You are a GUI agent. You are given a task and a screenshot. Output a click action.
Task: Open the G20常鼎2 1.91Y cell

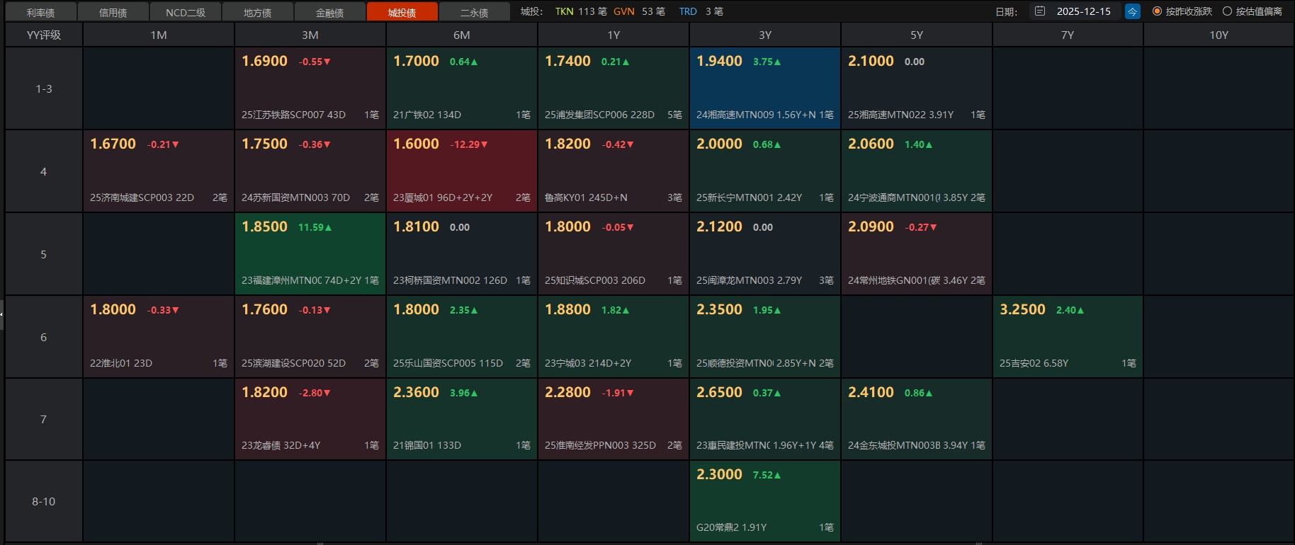(x=765, y=501)
